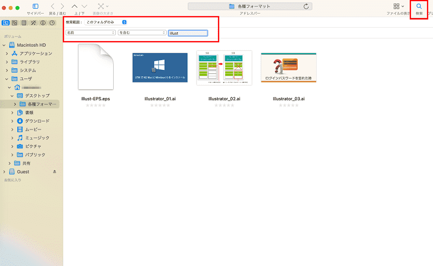Expand the 共有 folder chevron

9,163
